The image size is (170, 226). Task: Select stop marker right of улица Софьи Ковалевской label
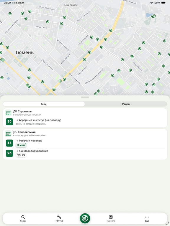coord(113,75)
